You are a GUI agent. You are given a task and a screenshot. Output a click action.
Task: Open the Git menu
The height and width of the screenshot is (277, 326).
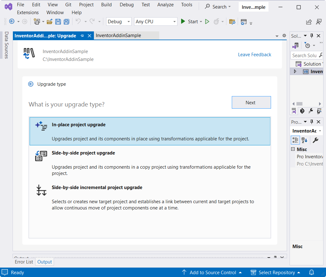pos(68,5)
